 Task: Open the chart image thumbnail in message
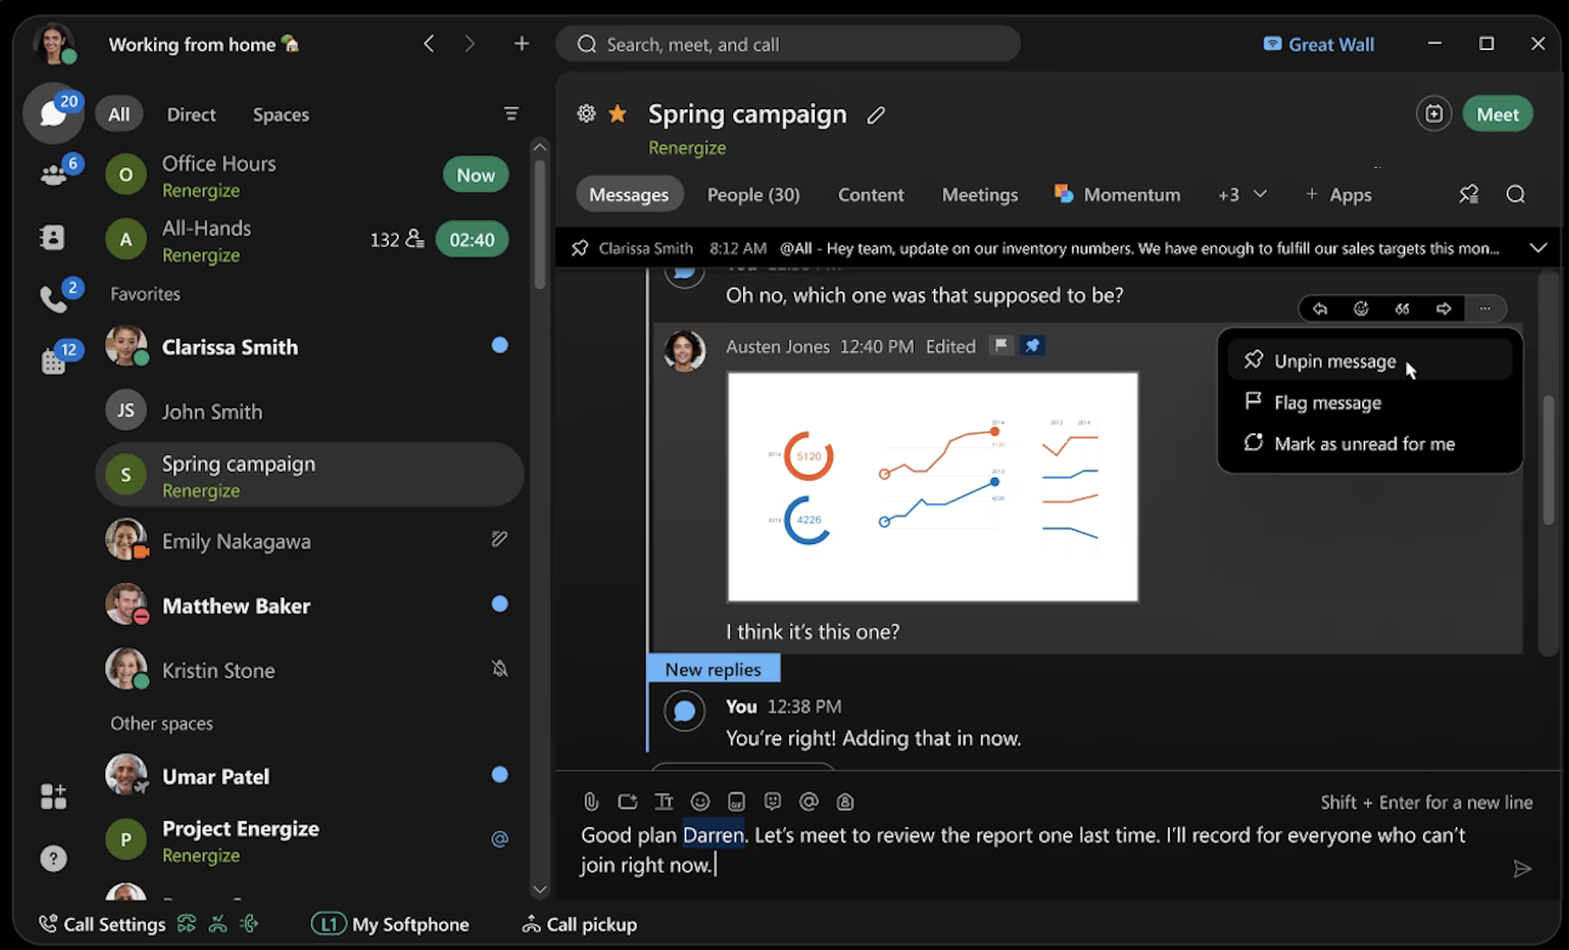932,487
